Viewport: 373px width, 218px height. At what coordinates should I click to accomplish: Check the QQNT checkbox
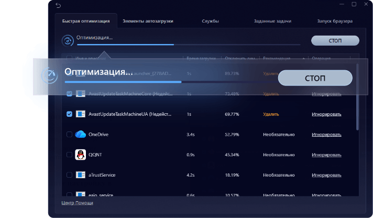(x=69, y=155)
